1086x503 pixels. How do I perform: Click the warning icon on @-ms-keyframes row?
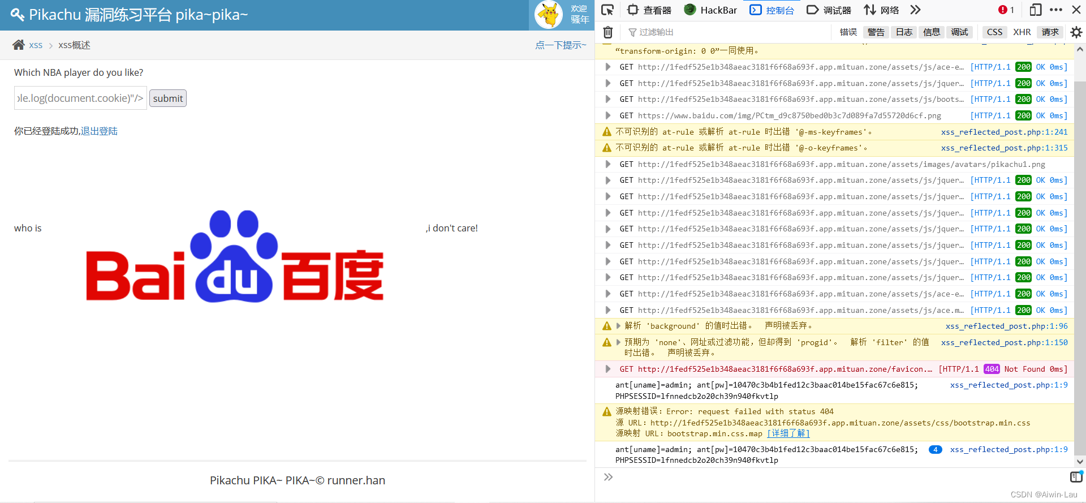tap(607, 132)
